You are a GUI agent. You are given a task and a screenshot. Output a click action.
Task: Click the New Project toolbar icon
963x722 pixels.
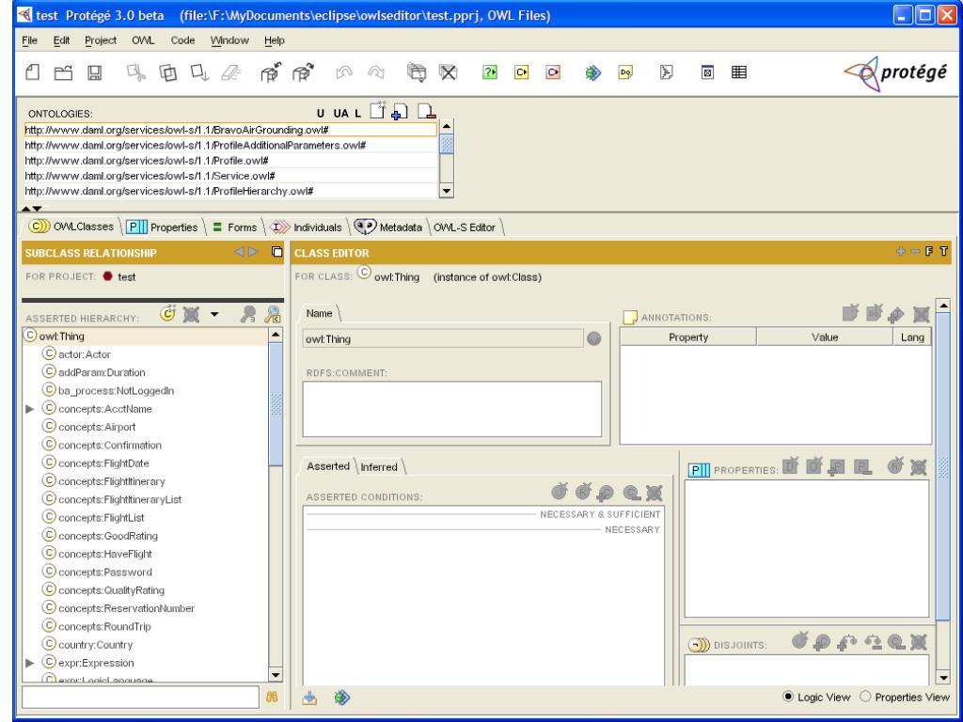coord(33,72)
